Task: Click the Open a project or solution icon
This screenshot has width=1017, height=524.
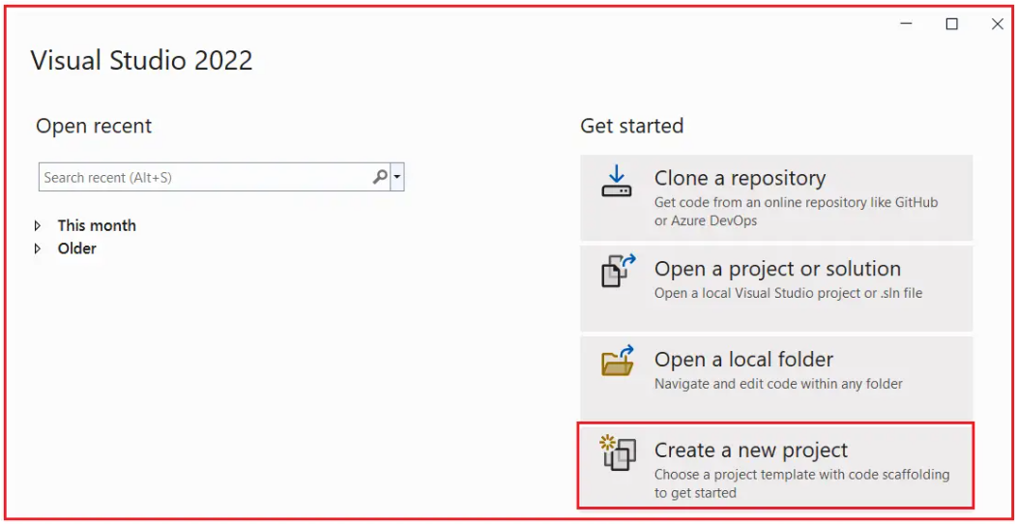Action: (619, 271)
